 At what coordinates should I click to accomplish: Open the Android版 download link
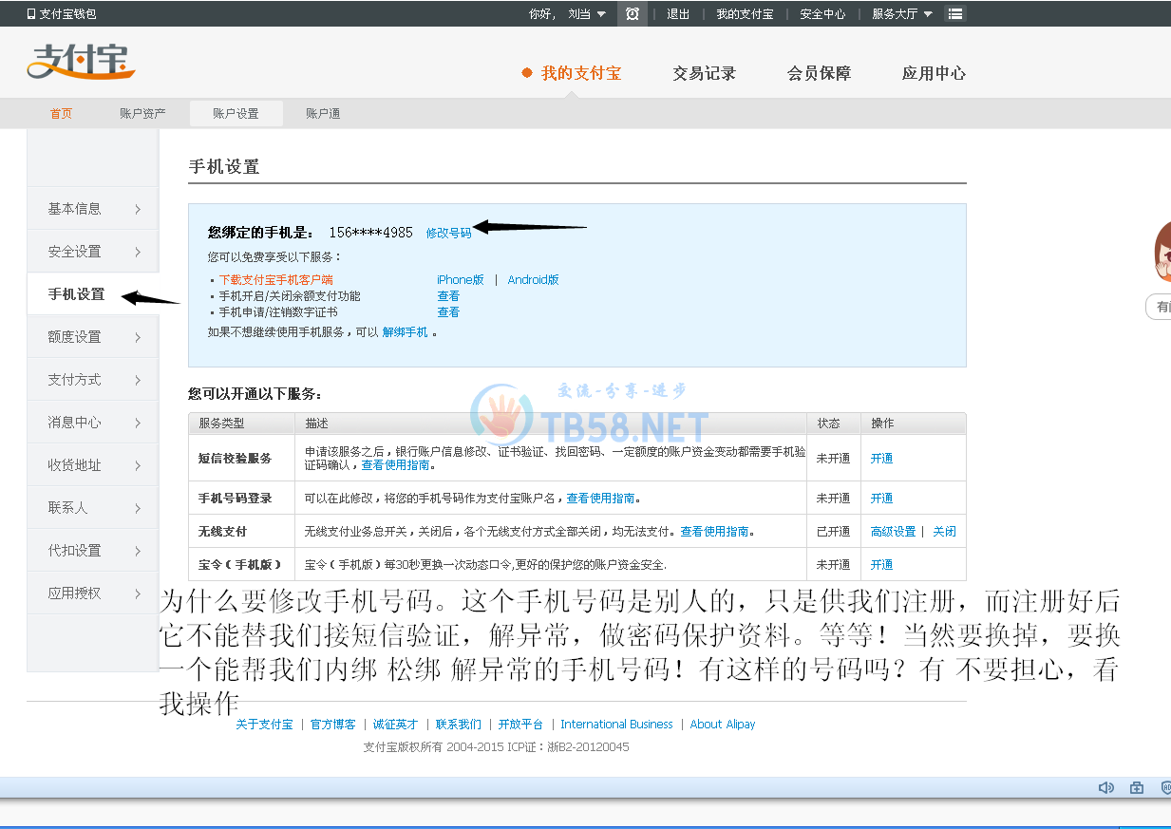[533, 279]
